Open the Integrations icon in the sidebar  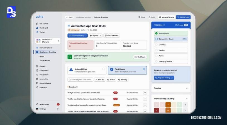click(x=37, y=75)
